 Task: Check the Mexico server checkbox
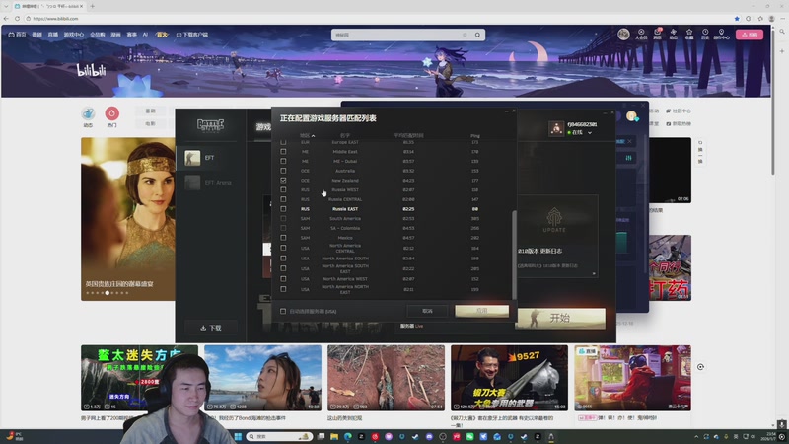pos(283,238)
